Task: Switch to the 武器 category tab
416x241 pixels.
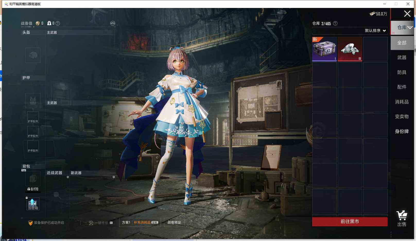Action: coord(402,57)
